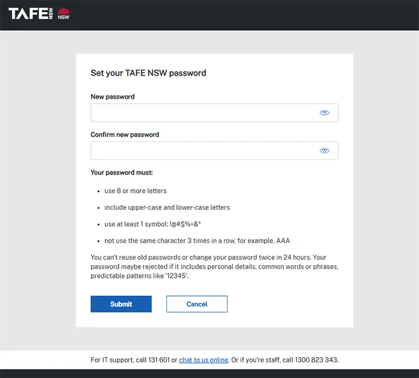Click the use at least 1 symbol rule

click(152, 224)
